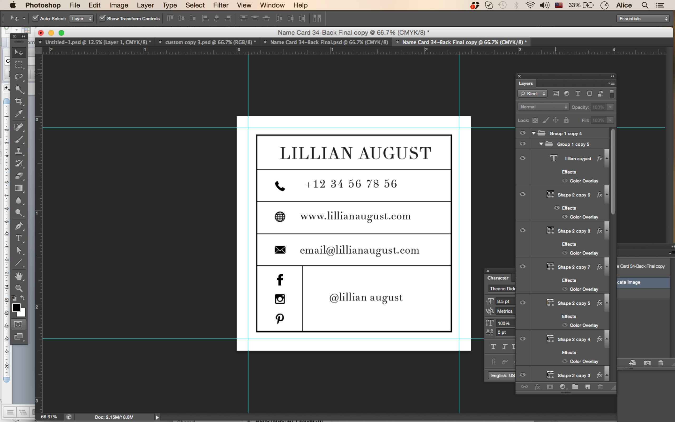Select the Zoom tool
This screenshot has height=422, width=675.
pos(19,288)
